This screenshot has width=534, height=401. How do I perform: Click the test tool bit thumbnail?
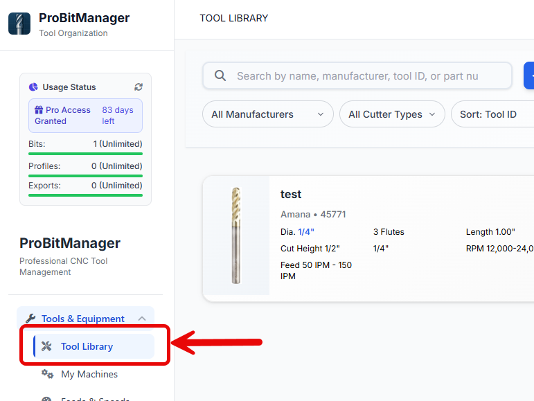236,235
